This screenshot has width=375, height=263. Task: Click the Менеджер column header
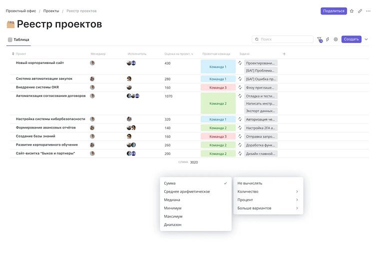[98, 54]
